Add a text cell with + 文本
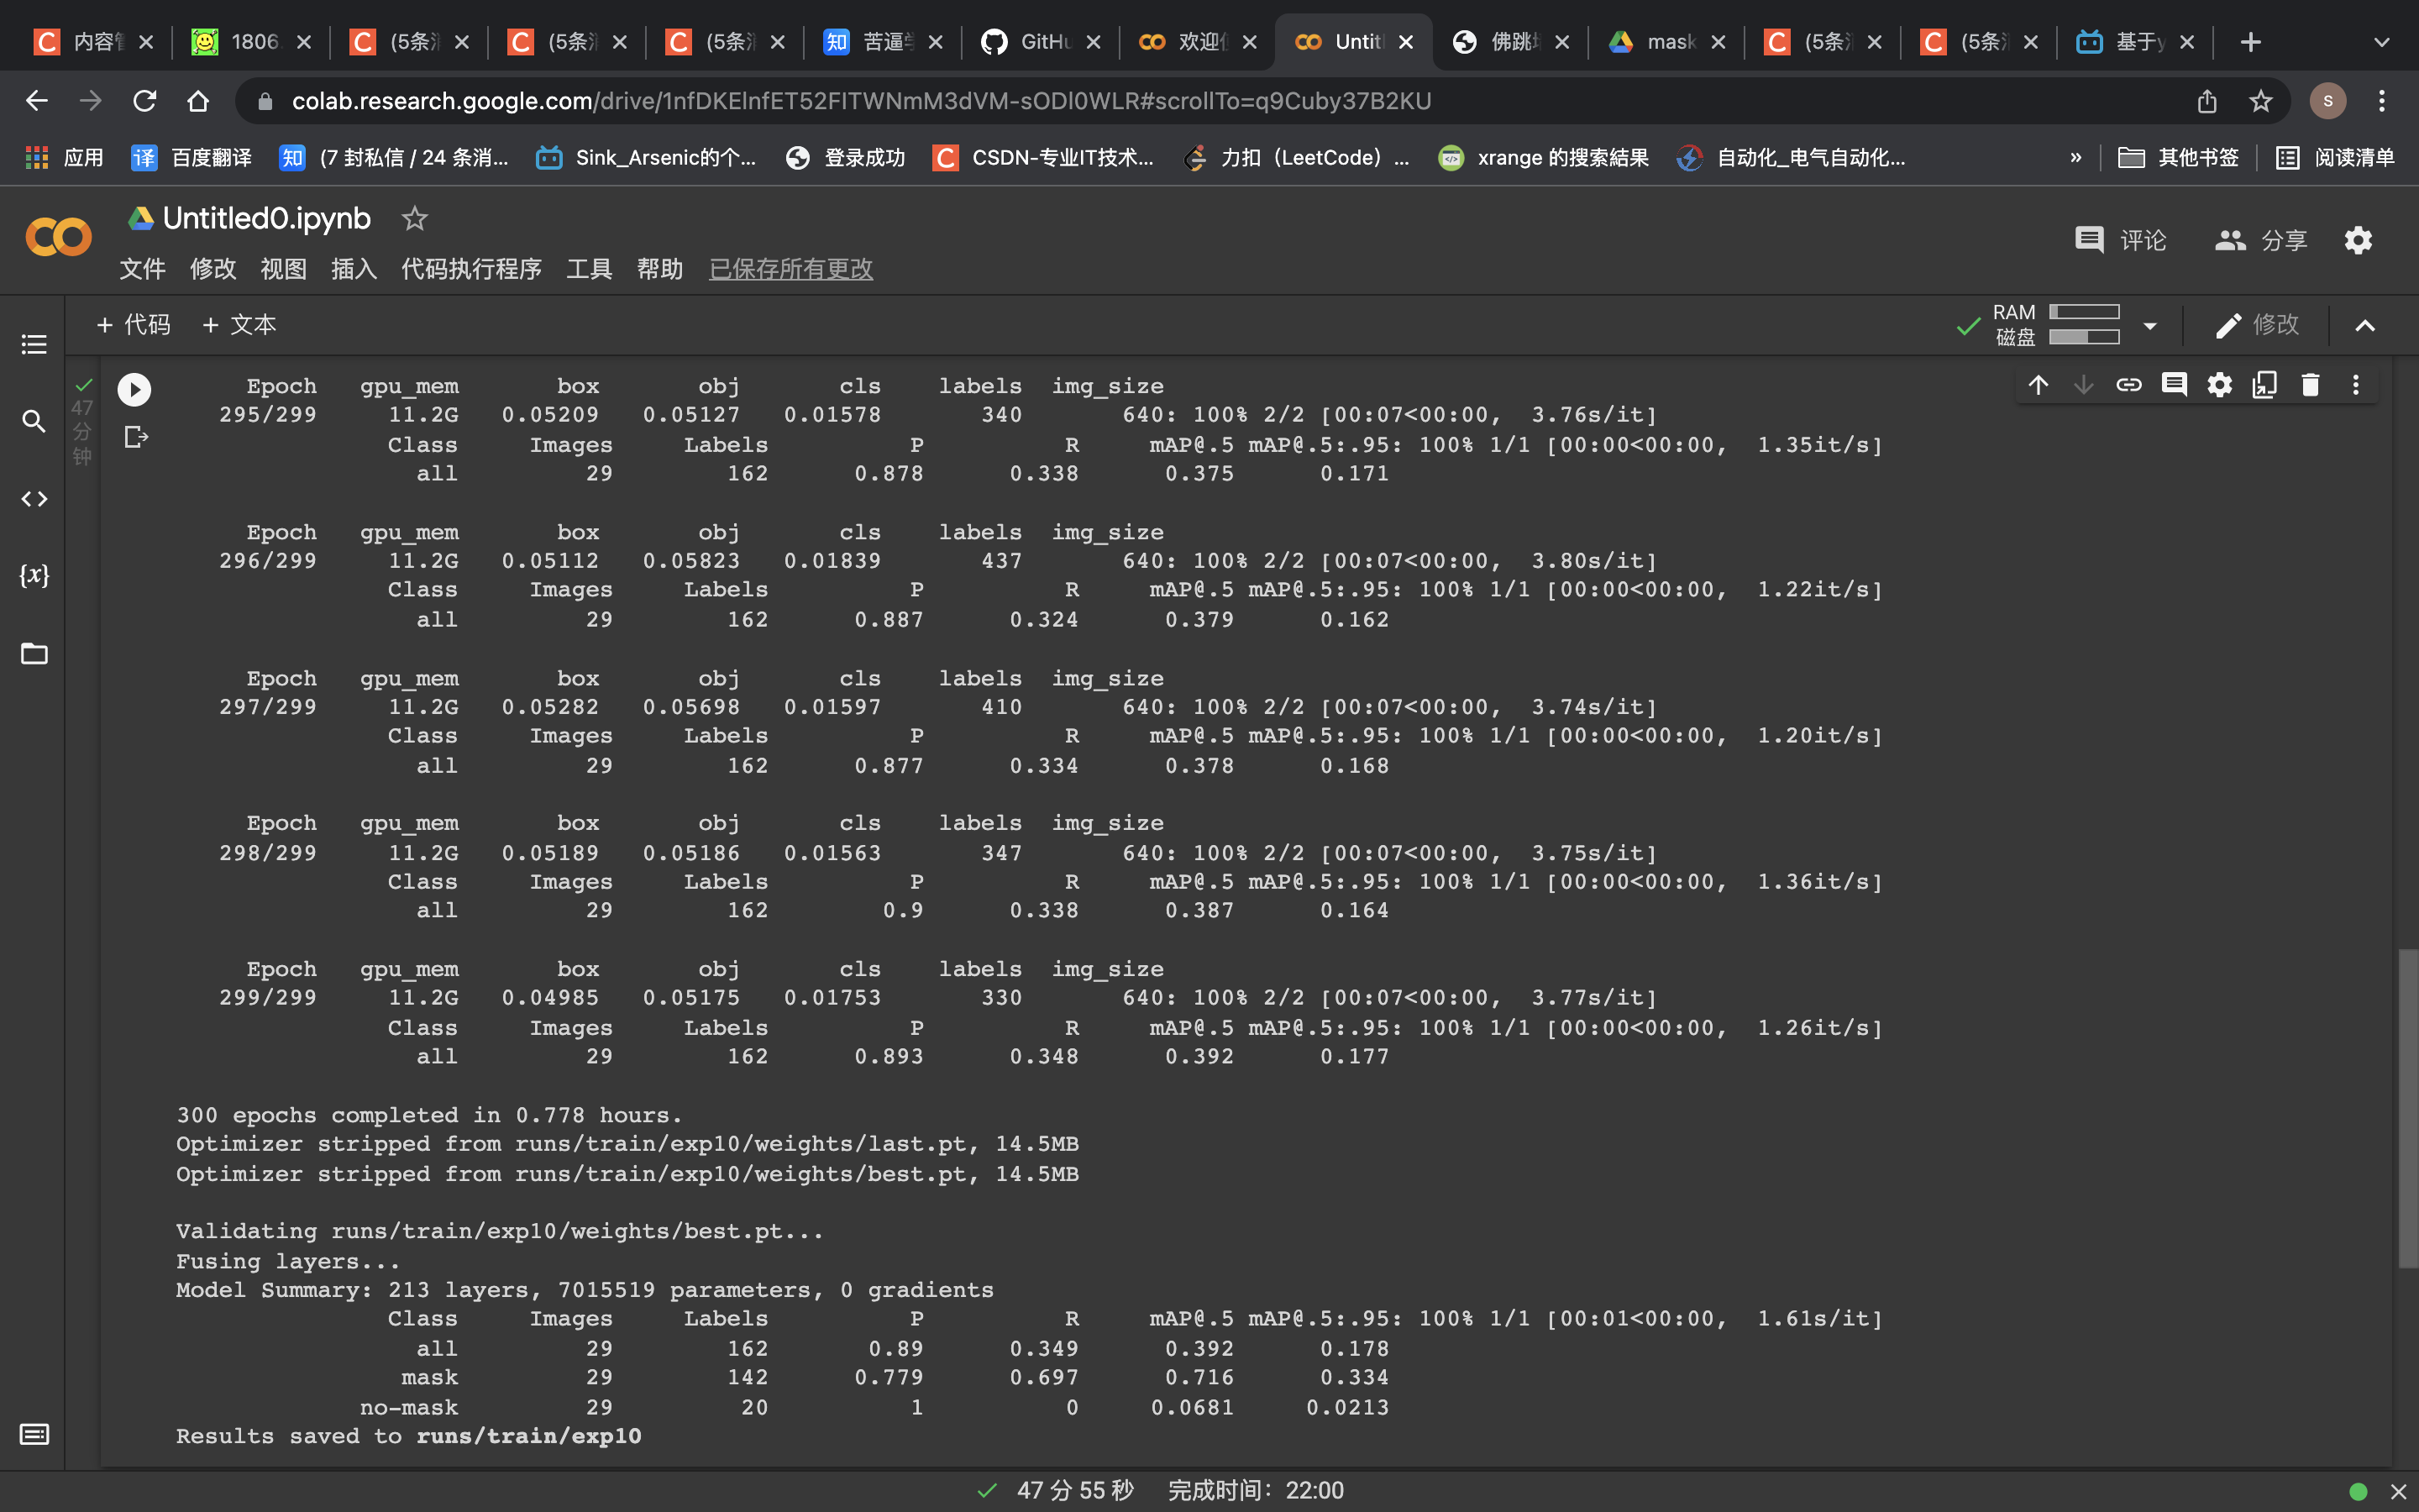 coord(239,324)
